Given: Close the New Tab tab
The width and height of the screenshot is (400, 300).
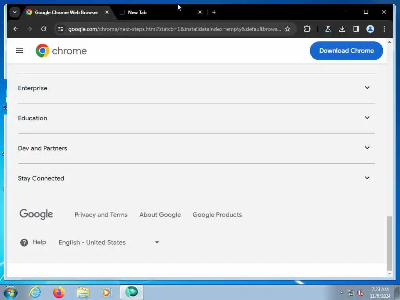Looking at the screenshot, I should (x=200, y=12).
